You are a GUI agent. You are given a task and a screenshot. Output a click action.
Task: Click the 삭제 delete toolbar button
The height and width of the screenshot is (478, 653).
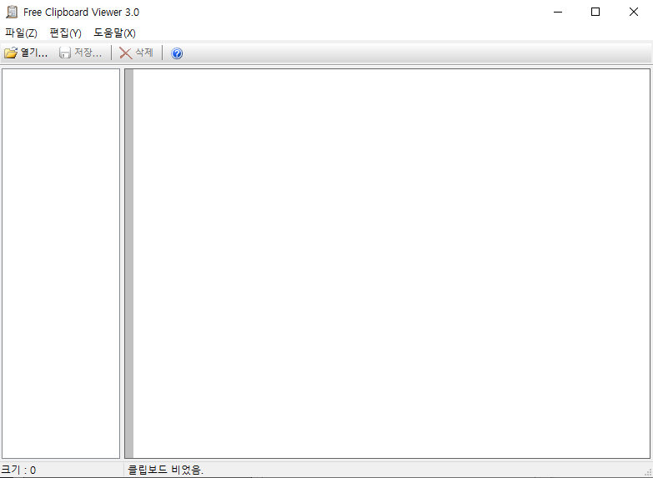pyautogui.click(x=136, y=53)
